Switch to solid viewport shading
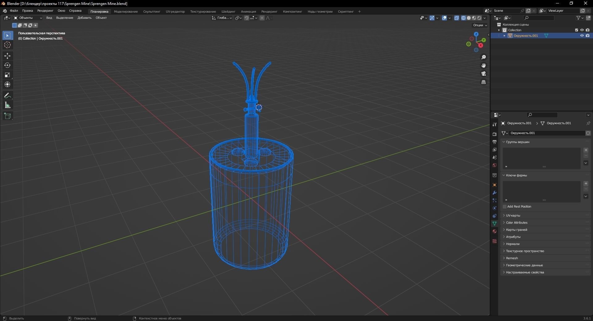The width and height of the screenshot is (593, 321). point(469,18)
